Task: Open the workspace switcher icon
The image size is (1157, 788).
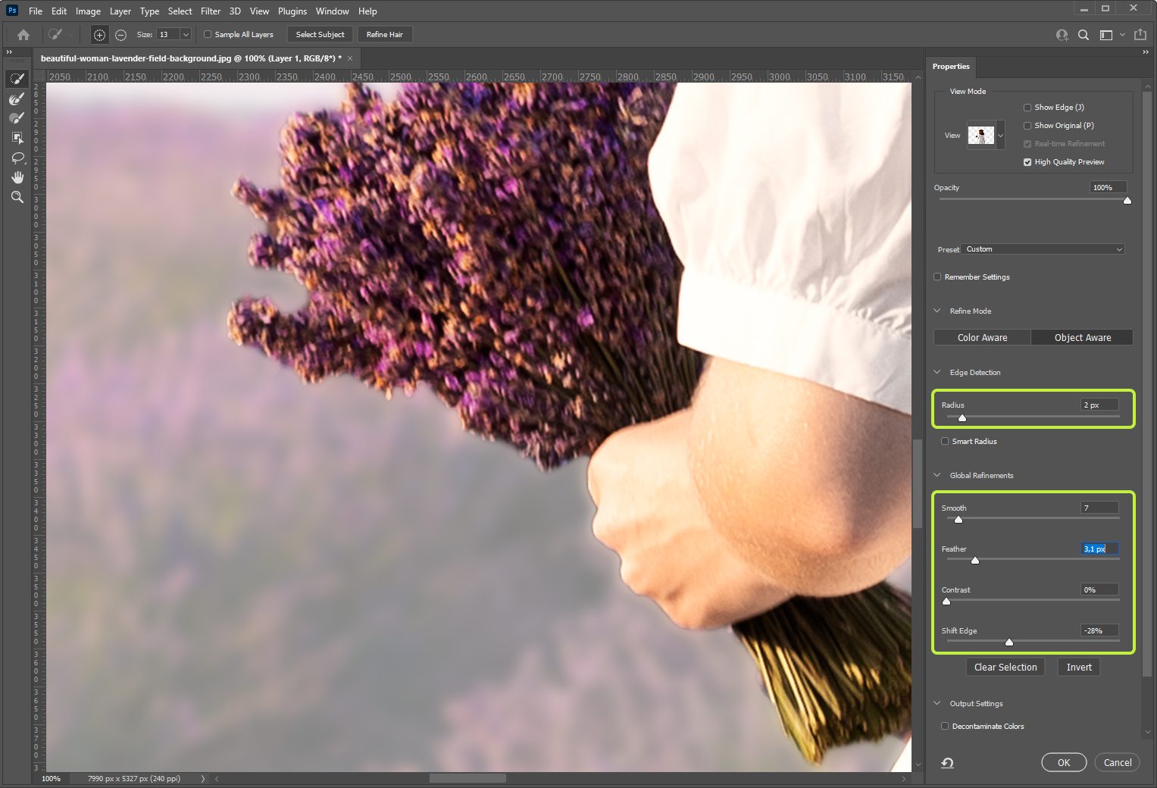Action: (x=1106, y=35)
